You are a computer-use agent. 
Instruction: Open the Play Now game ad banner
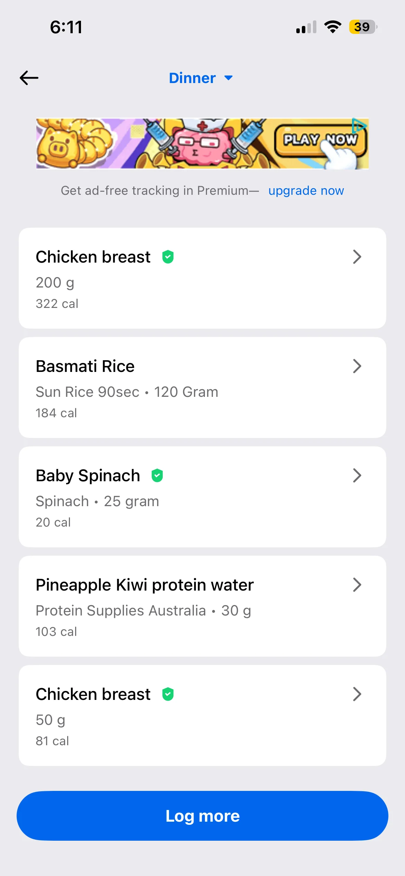coord(202,144)
